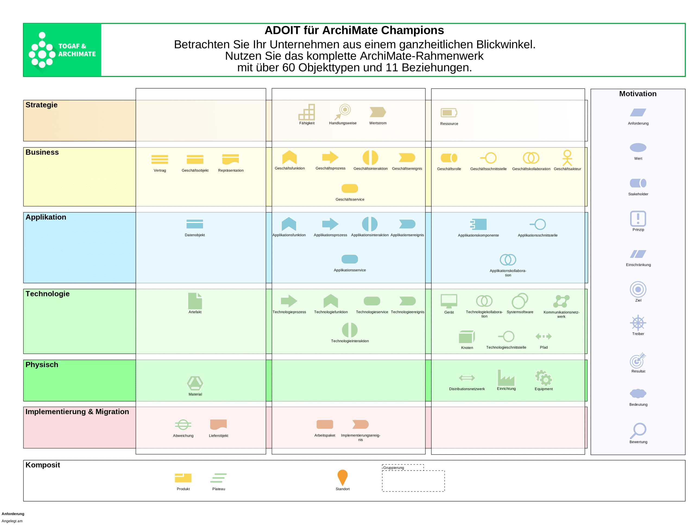Select the Stakeholder icon

(638, 183)
